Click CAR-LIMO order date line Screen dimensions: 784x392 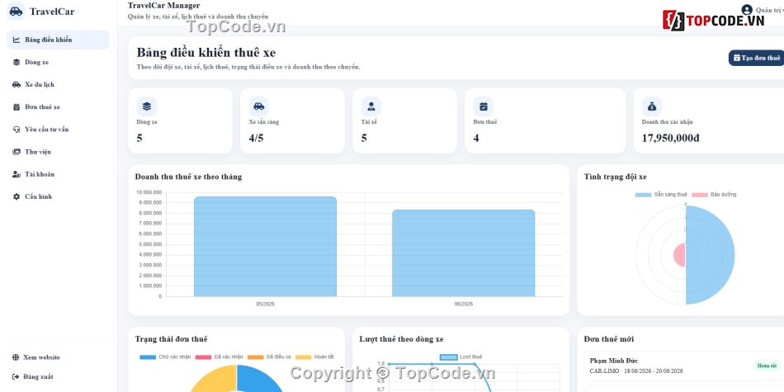point(636,371)
